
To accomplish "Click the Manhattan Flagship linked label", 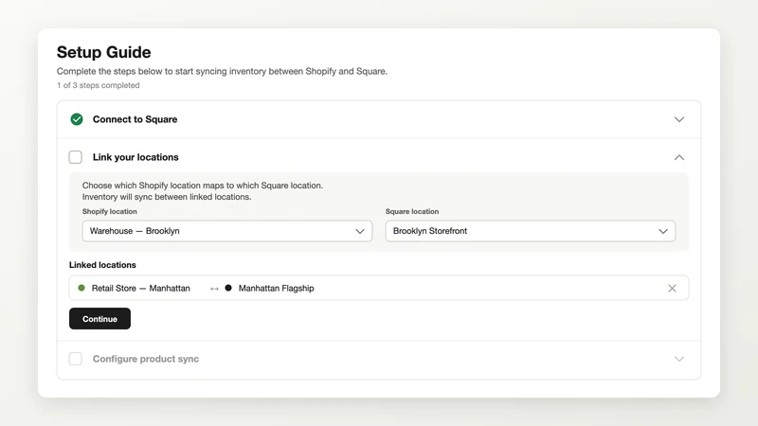I will pyautogui.click(x=276, y=289).
